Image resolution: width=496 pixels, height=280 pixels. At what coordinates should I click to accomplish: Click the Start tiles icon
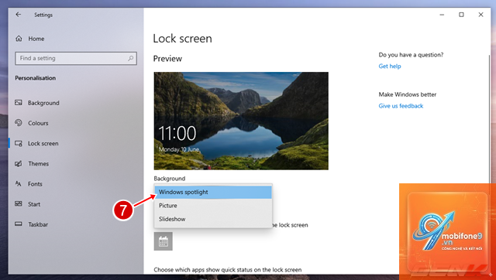pyautogui.click(x=19, y=204)
